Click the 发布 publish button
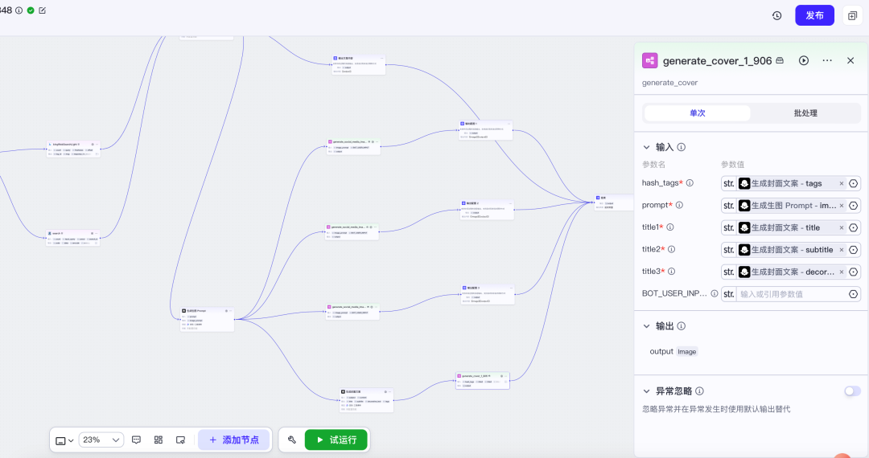 pyautogui.click(x=814, y=15)
